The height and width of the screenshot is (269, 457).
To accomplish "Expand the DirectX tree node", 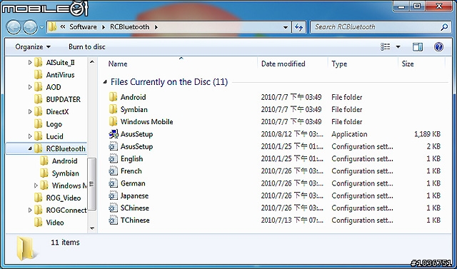I will pos(30,112).
